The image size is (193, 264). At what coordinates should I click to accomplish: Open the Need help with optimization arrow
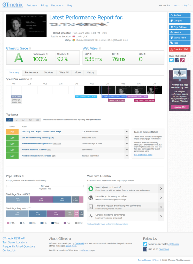(x=161, y=188)
